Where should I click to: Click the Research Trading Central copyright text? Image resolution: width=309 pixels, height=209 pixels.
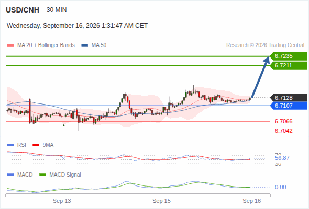(265, 45)
